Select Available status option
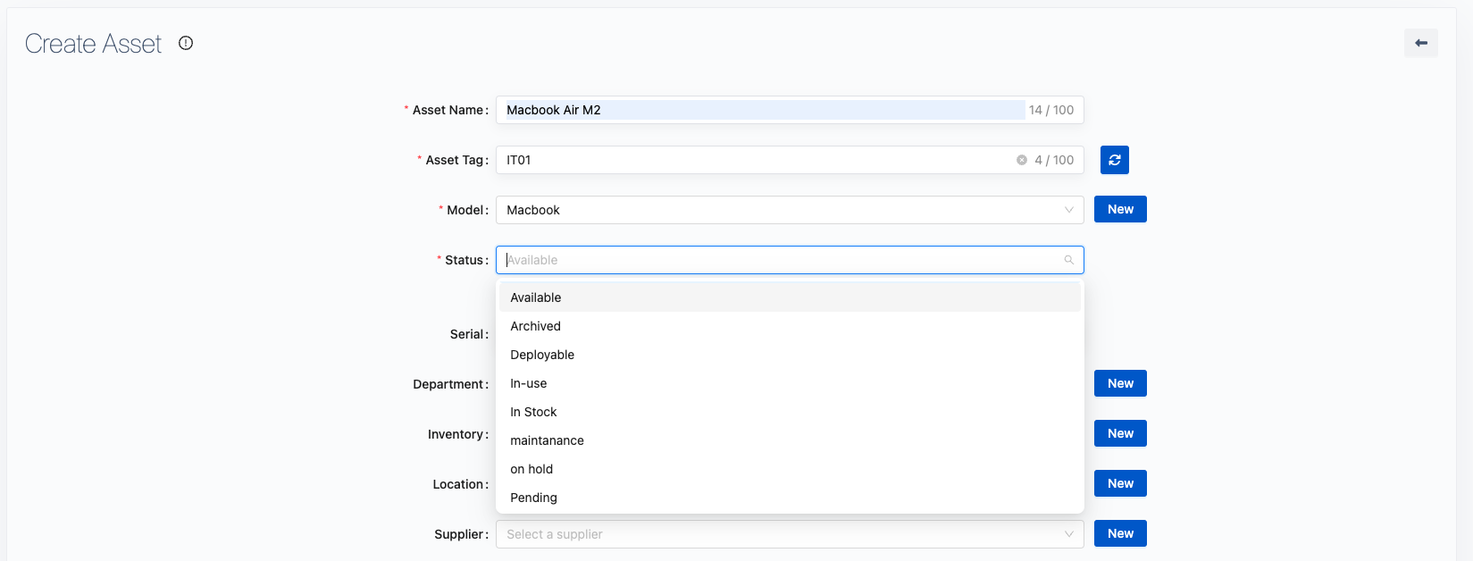 click(x=536, y=297)
